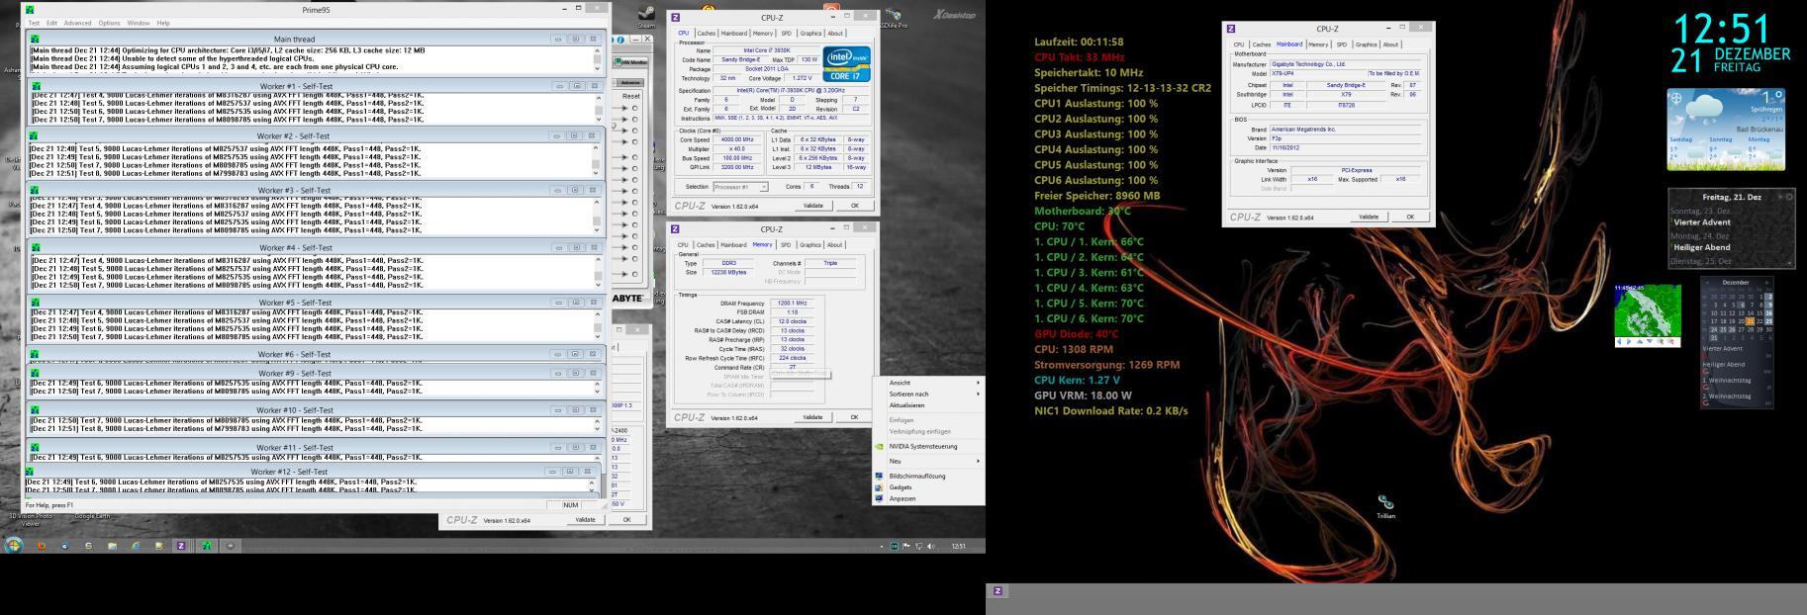Open the Steam desktop shortcut

coord(646,17)
